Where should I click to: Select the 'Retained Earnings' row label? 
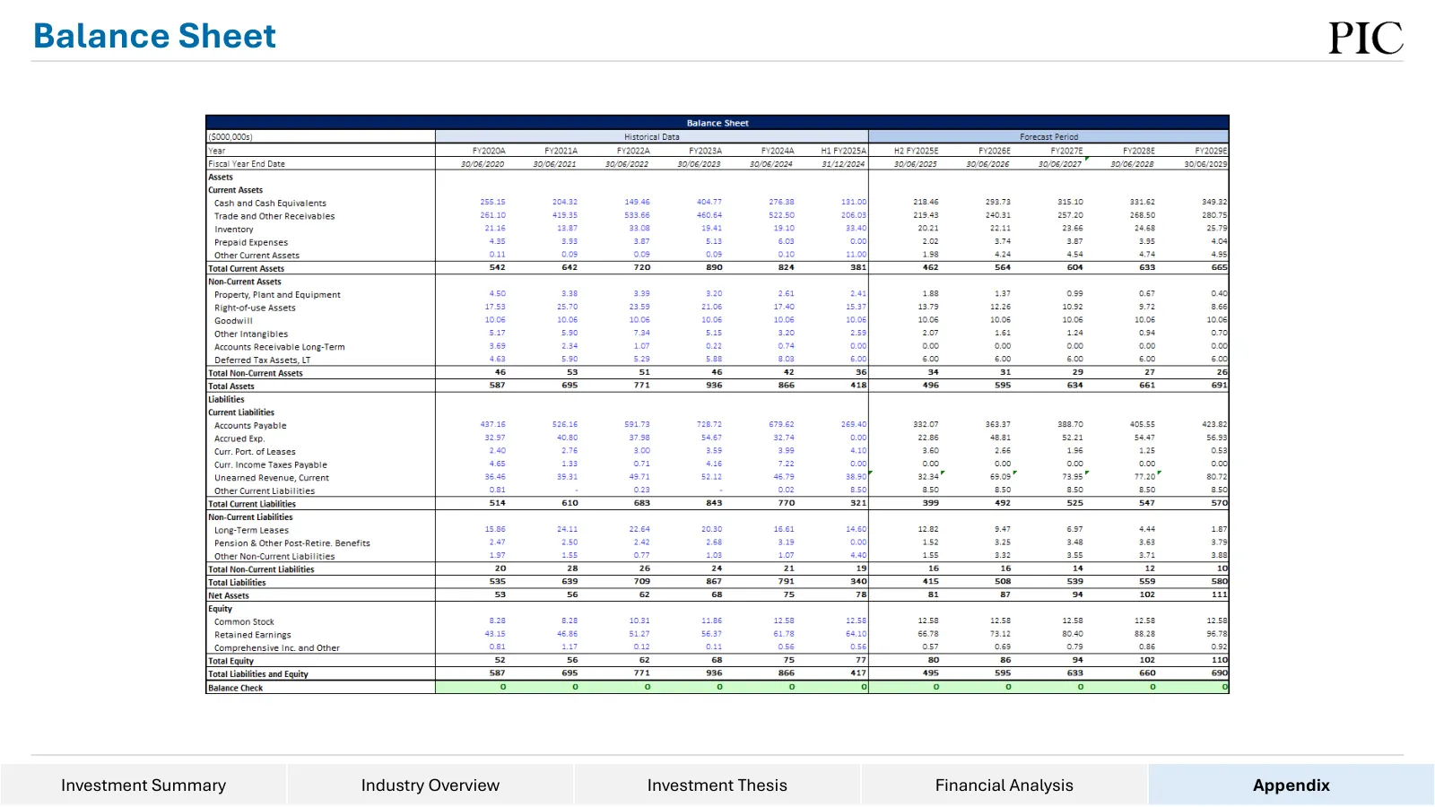coord(252,635)
